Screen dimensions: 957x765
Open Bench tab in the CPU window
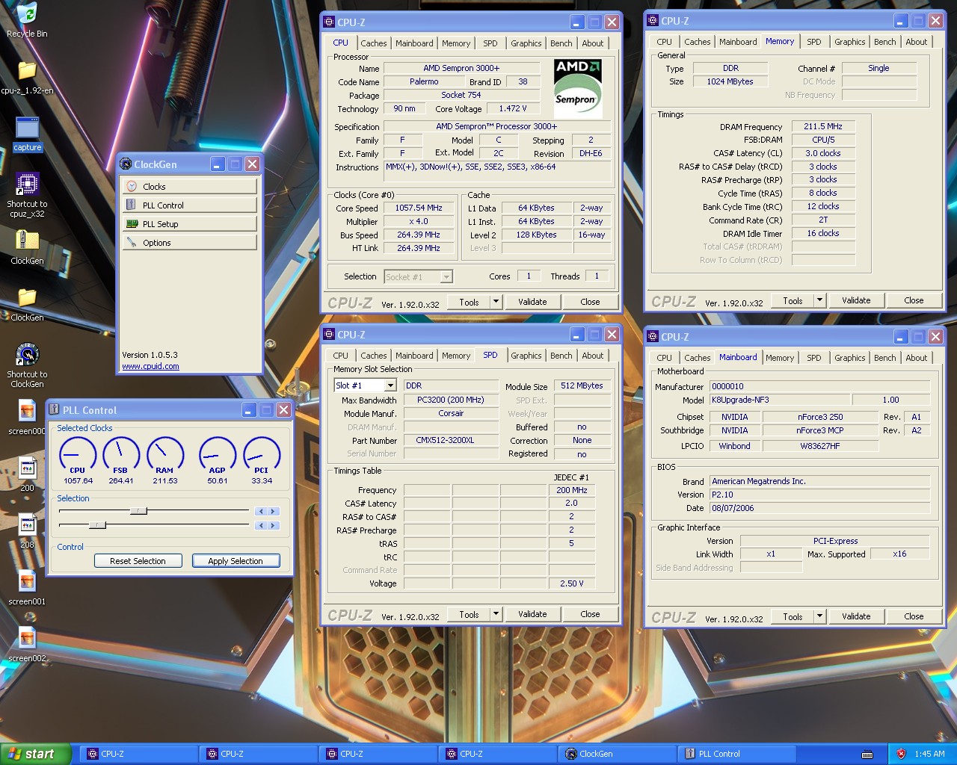click(x=561, y=43)
